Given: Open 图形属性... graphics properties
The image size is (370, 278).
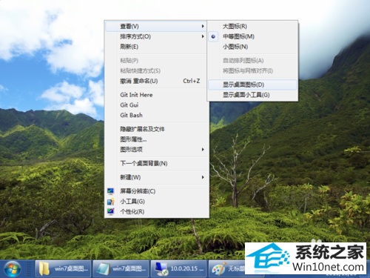Looking at the screenshot, I should [157, 139].
